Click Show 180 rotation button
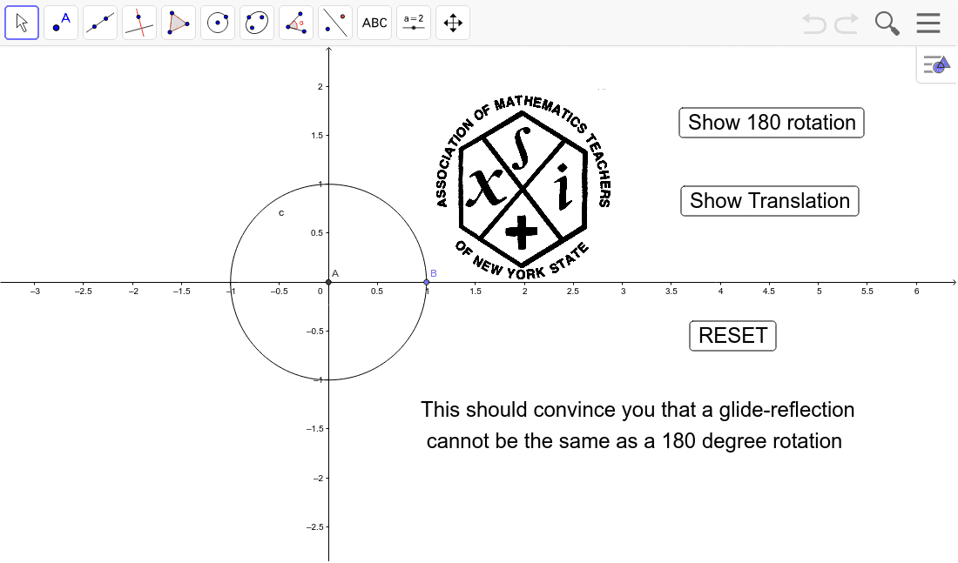 click(x=772, y=123)
